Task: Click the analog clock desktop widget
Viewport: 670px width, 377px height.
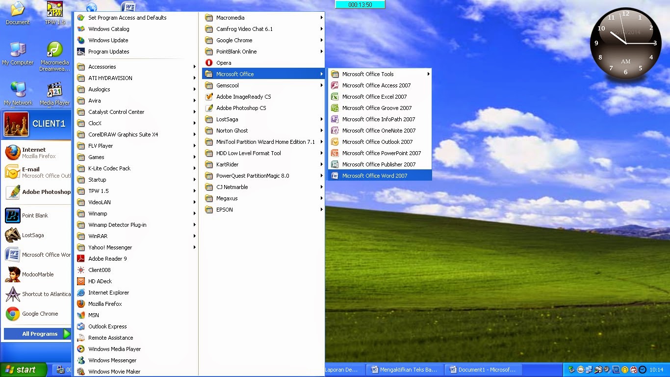Action: coord(626,43)
